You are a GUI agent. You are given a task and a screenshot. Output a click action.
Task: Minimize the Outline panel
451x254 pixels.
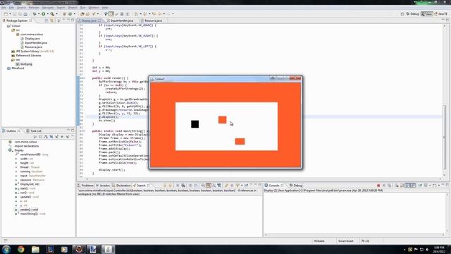tap(68, 131)
